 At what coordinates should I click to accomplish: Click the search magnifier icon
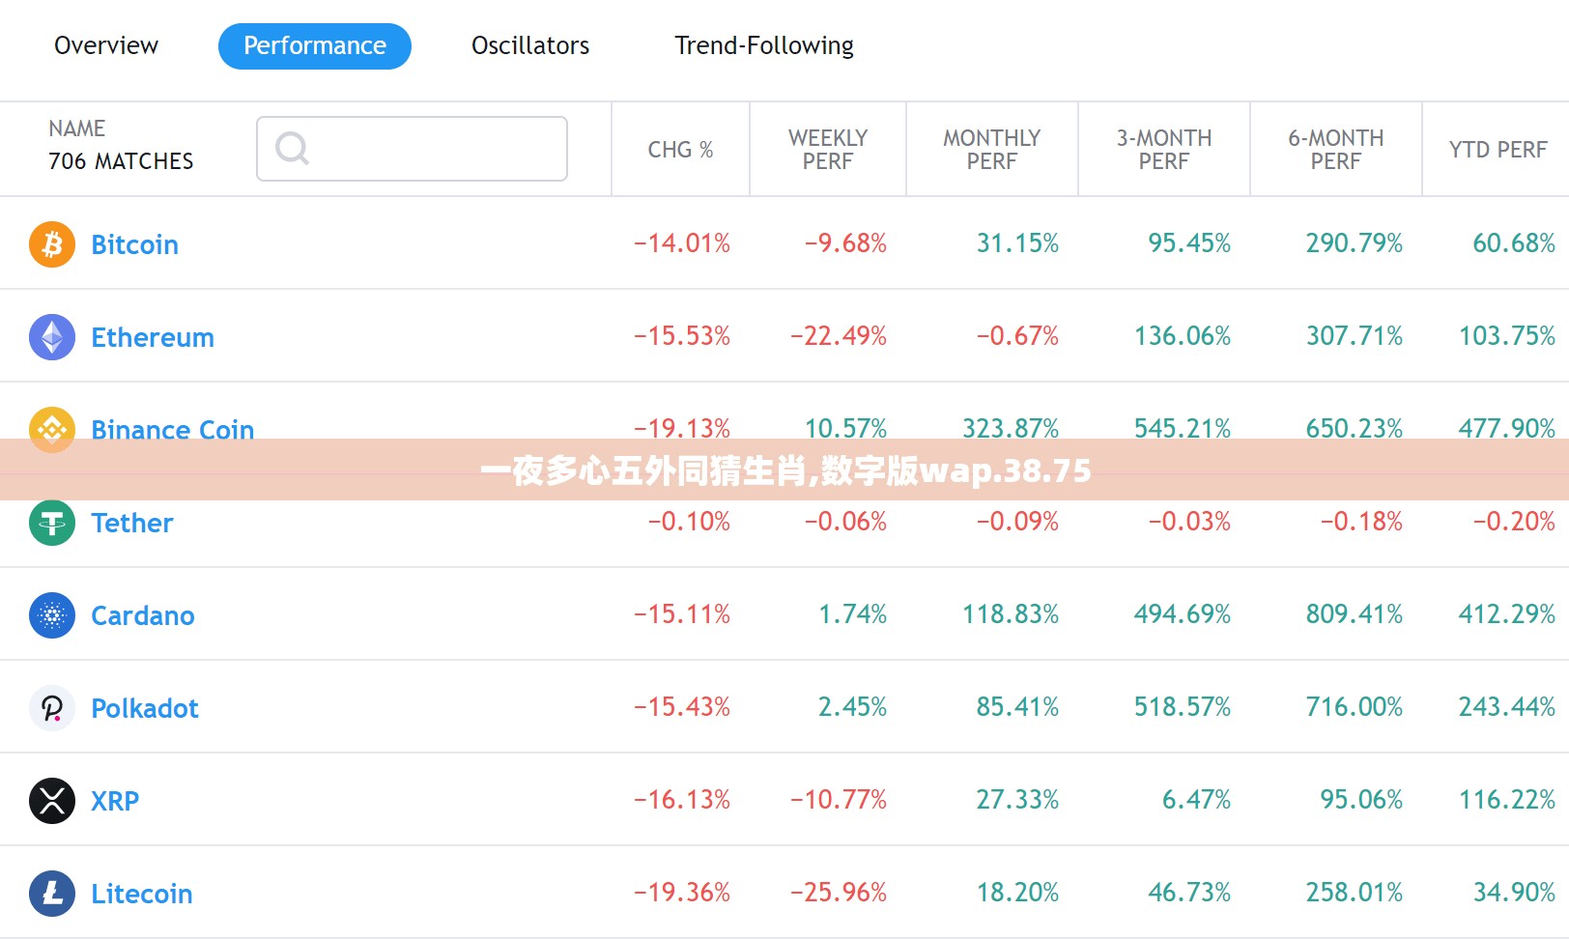(292, 149)
